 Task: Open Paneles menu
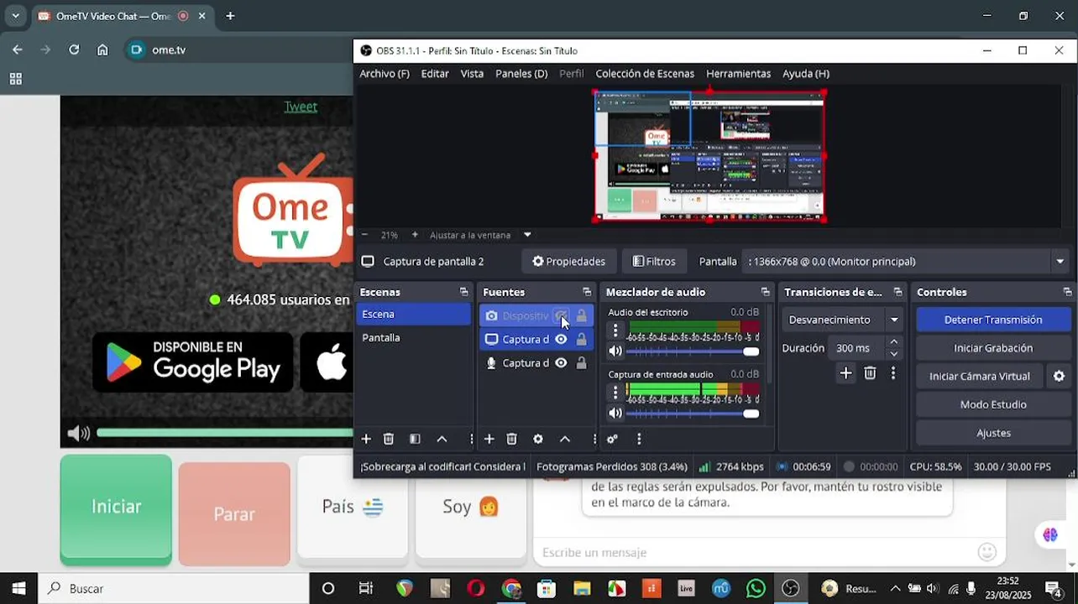coord(521,74)
